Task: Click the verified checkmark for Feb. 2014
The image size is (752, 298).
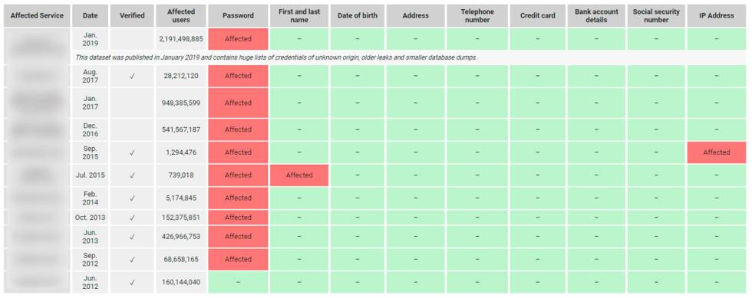Action: [x=132, y=198]
